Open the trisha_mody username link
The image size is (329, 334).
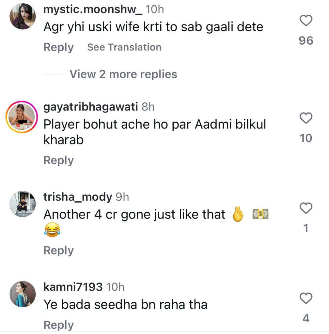click(78, 197)
